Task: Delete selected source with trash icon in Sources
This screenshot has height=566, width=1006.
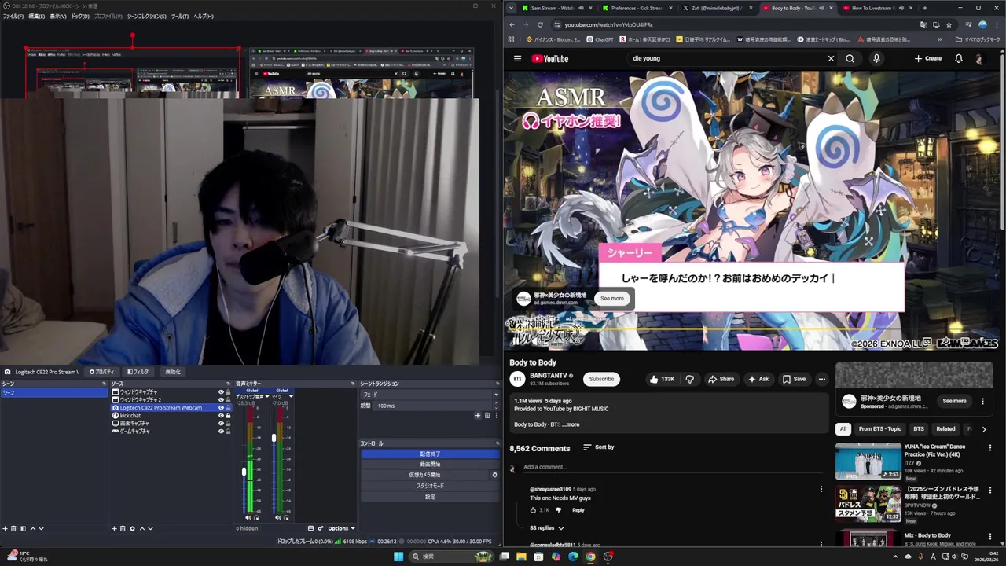Action: click(x=123, y=528)
